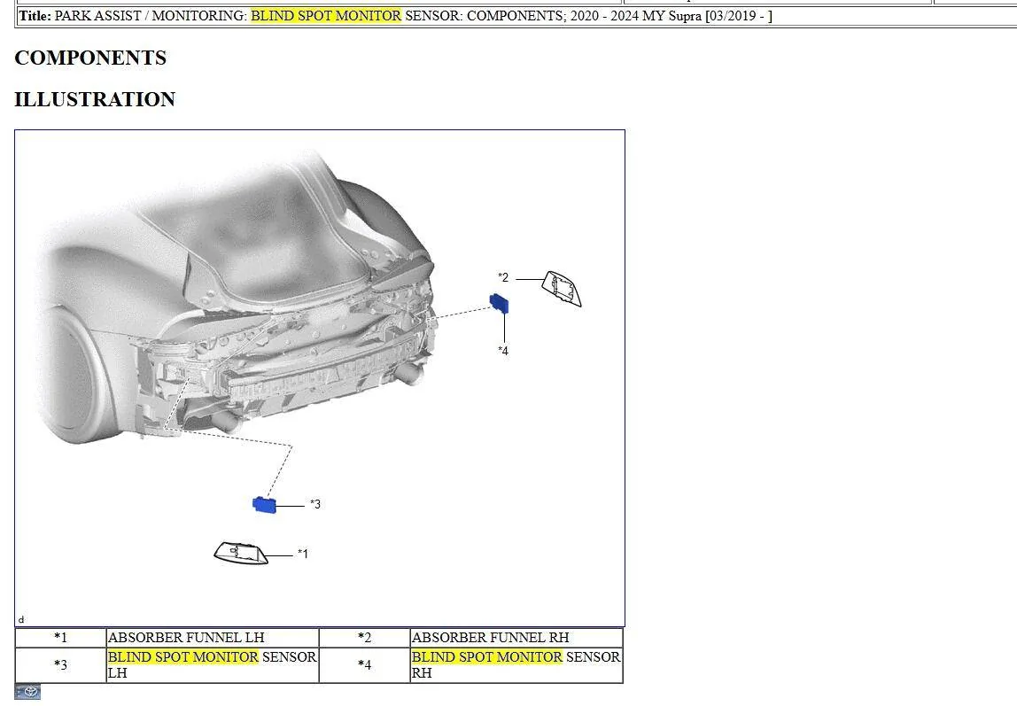Click the *4 cell in the legend table

[365, 664]
